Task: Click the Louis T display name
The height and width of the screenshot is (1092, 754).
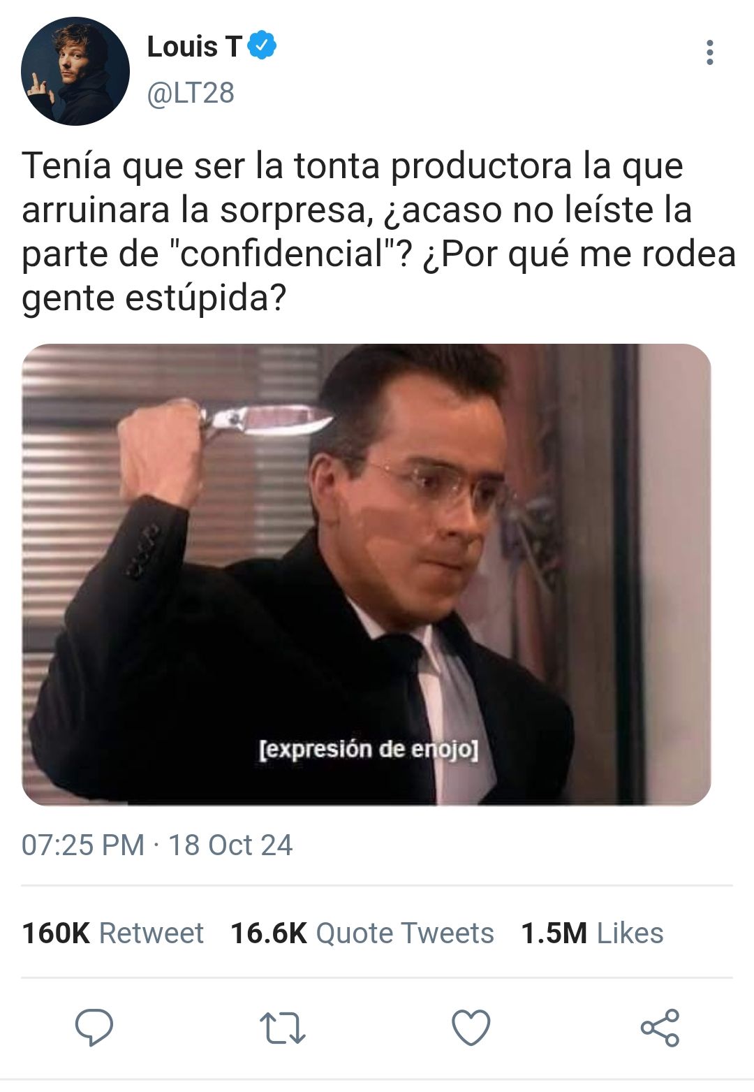Action: coord(194,47)
